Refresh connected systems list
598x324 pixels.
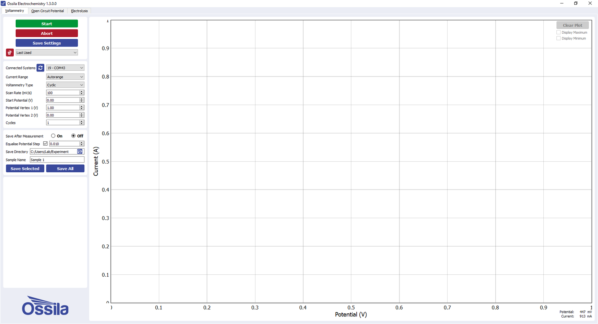(40, 68)
